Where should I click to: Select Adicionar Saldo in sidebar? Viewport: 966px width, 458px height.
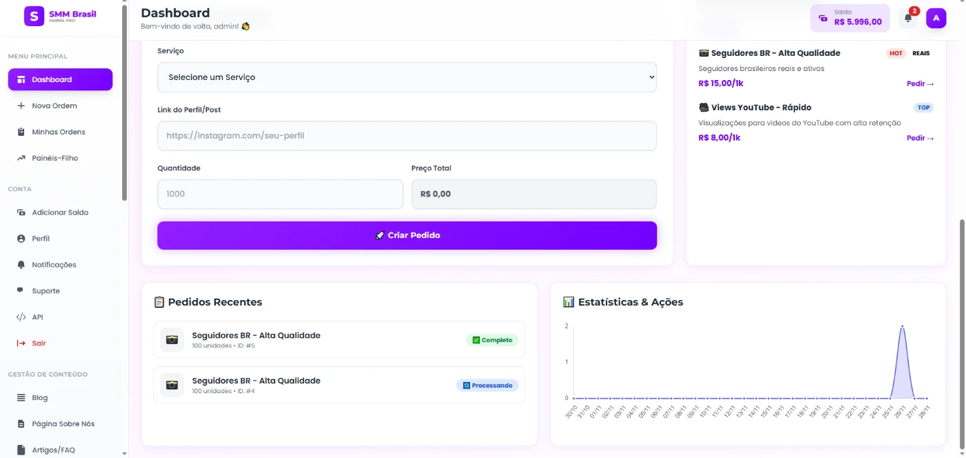(59, 212)
